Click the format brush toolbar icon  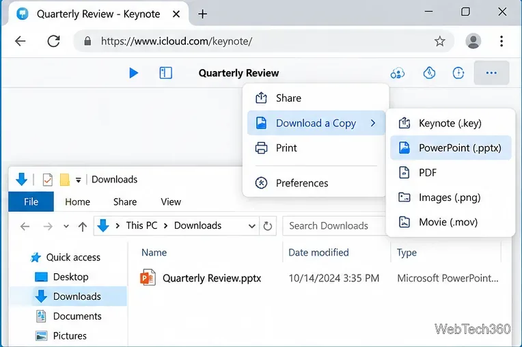tap(429, 73)
